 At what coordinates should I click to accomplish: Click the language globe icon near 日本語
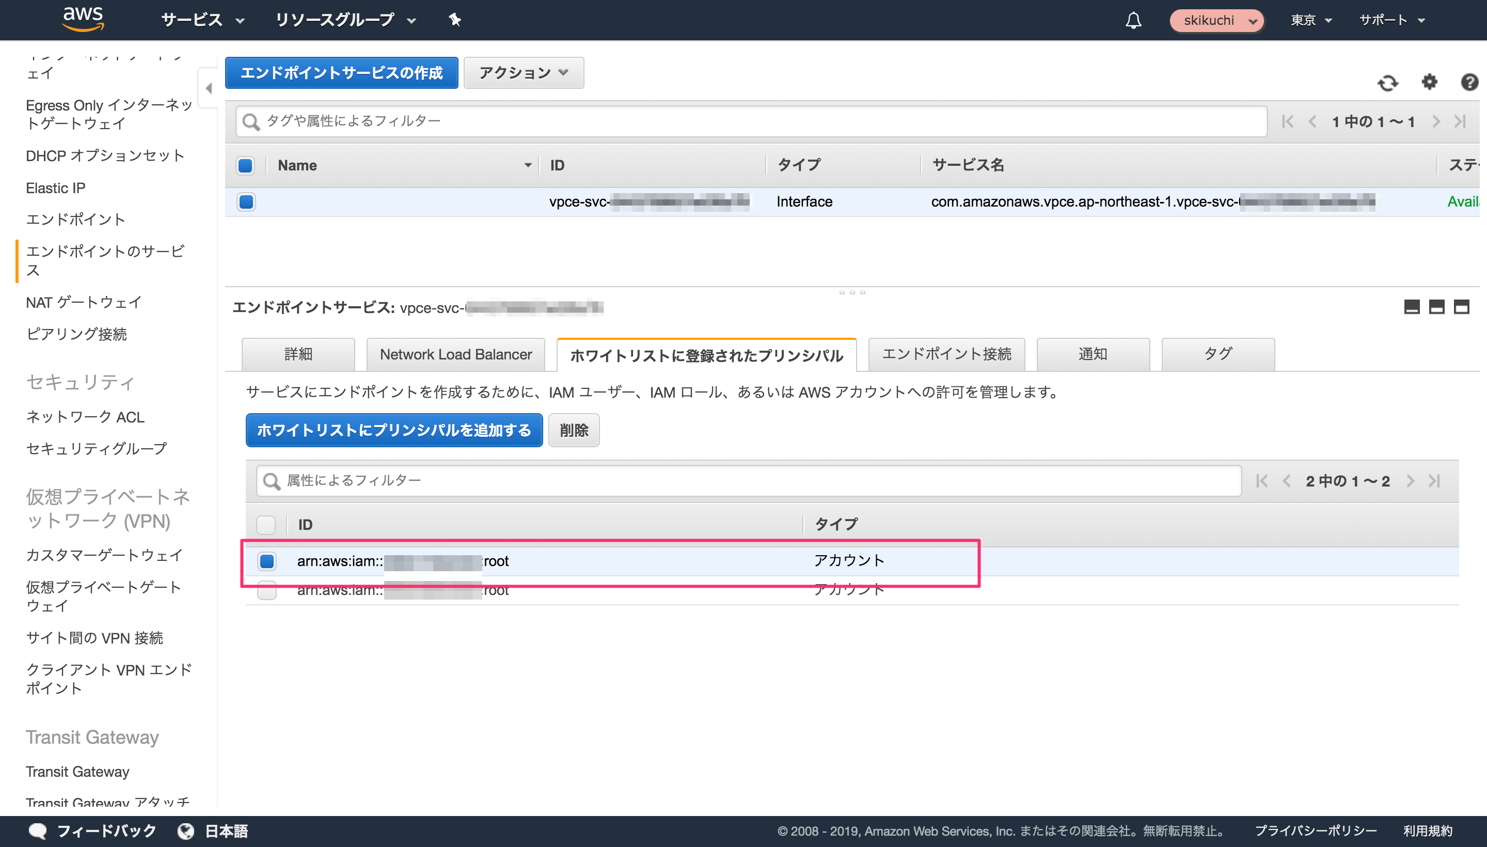(185, 830)
